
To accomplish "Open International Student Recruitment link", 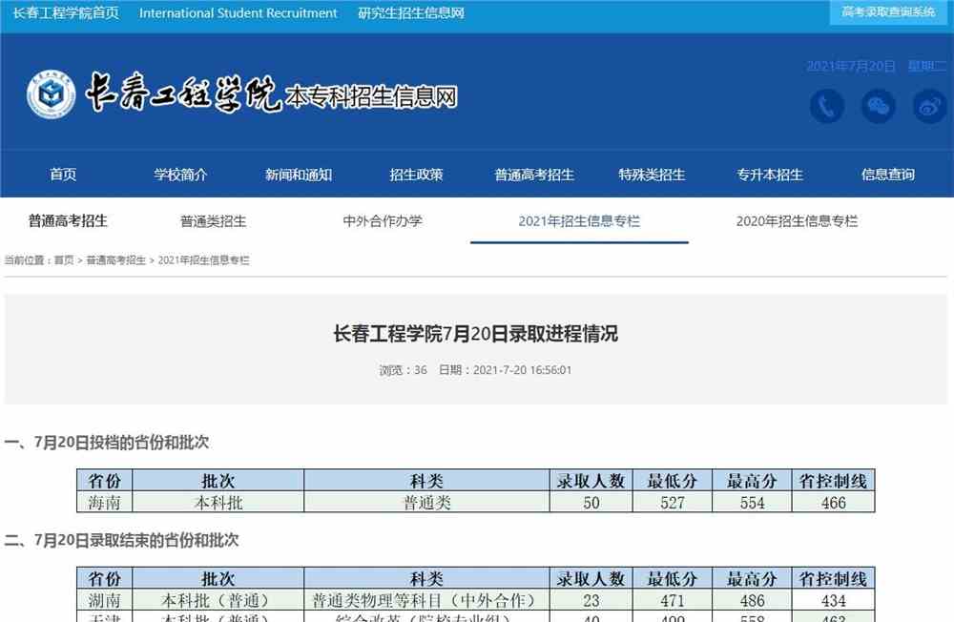I will pyautogui.click(x=238, y=12).
